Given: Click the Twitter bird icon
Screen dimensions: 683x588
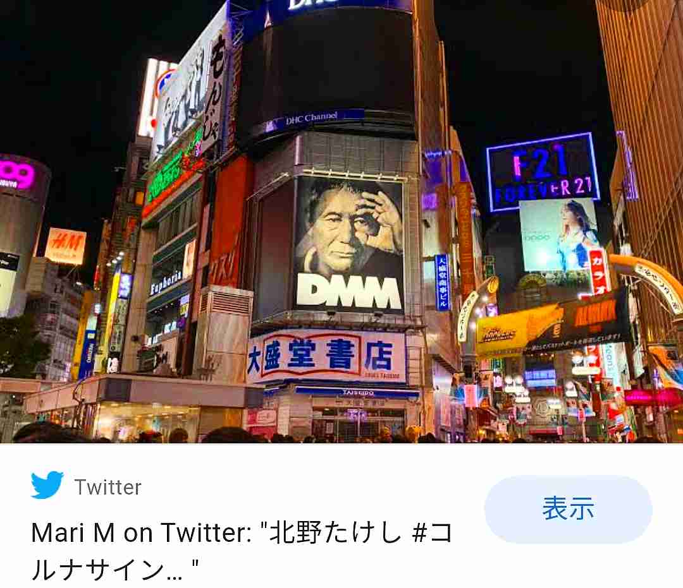Looking at the screenshot, I should (x=47, y=484).
